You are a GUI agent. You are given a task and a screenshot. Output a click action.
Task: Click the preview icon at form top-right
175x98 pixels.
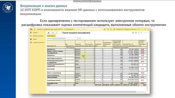[139, 33]
